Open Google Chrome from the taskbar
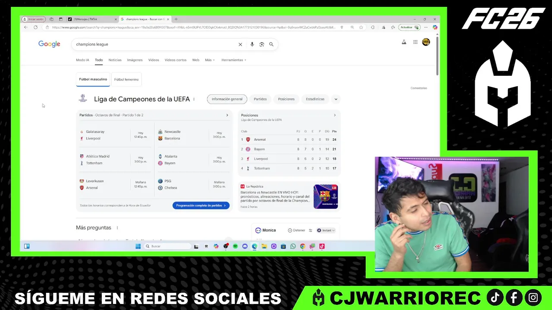Image resolution: width=552 pixels, height=310 pixels. point(303,246)
